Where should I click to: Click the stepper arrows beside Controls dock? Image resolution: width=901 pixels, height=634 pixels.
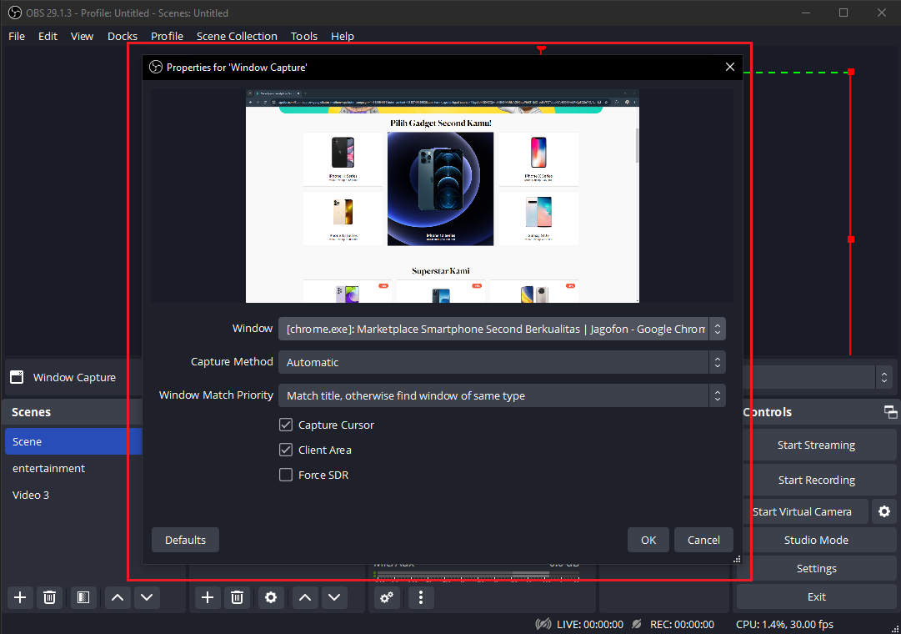point(884,377)
